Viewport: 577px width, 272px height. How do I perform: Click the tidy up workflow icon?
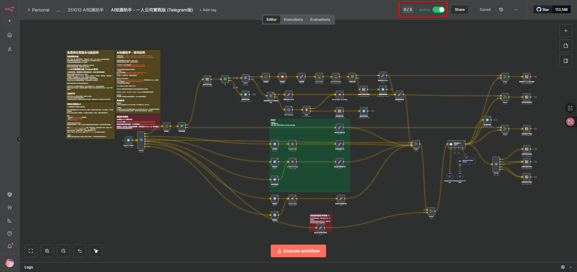click(x=96, y=251)
